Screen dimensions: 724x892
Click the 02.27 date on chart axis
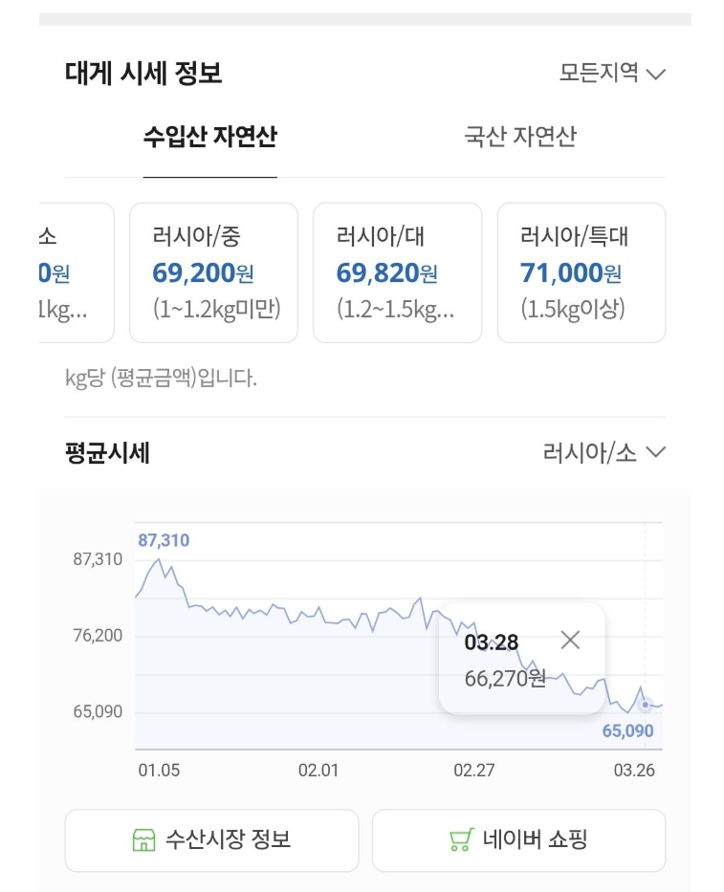(473, 771)
